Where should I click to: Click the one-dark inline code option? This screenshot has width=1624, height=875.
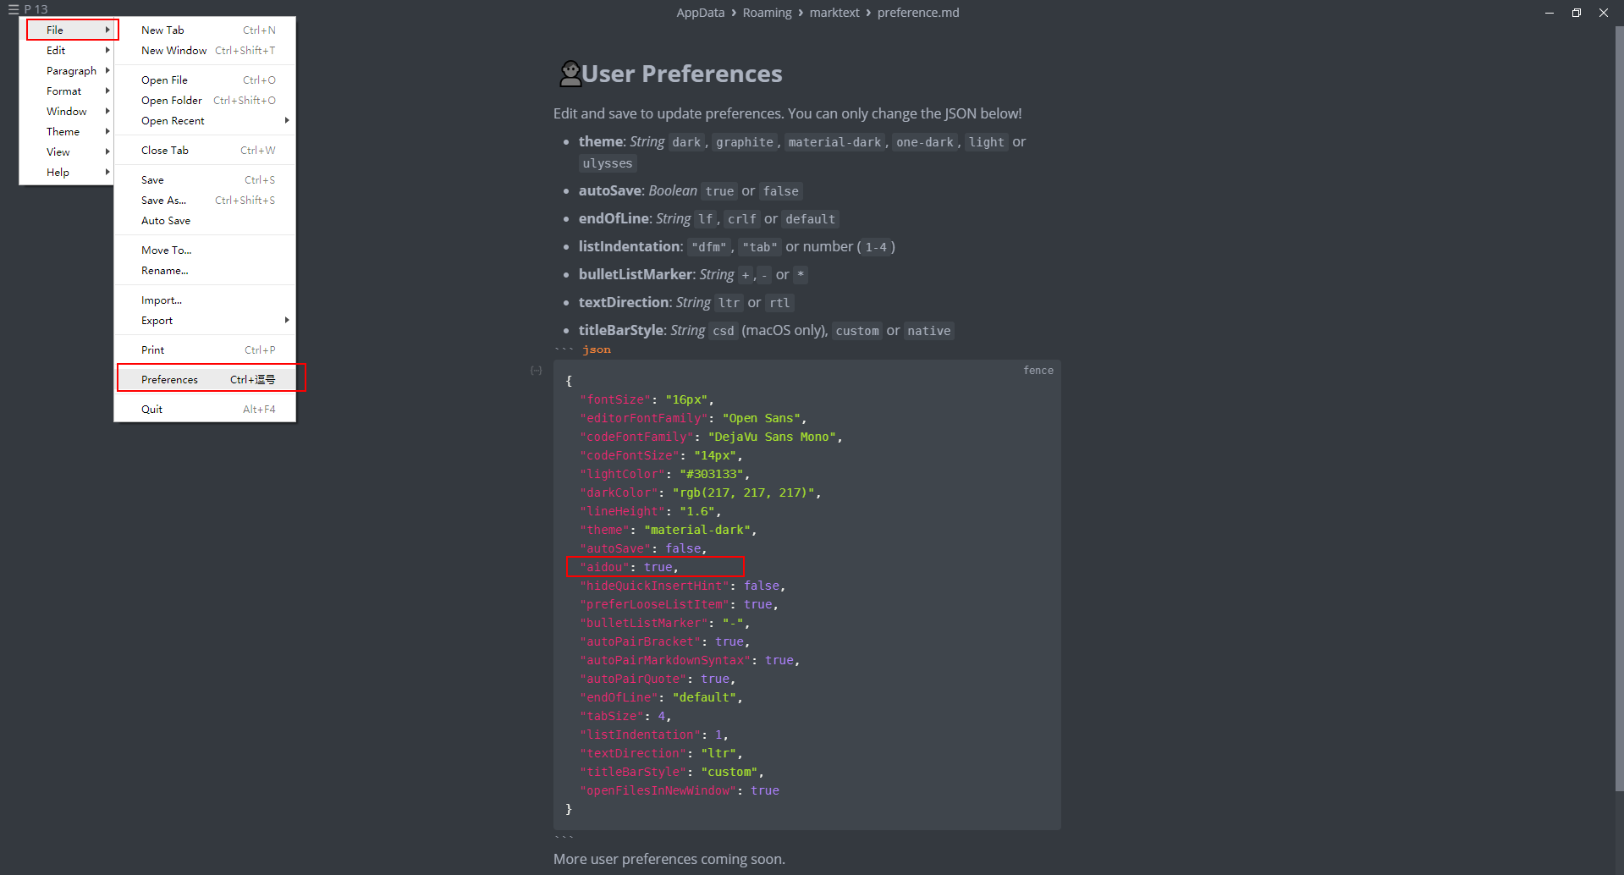[x=925, y=142]
